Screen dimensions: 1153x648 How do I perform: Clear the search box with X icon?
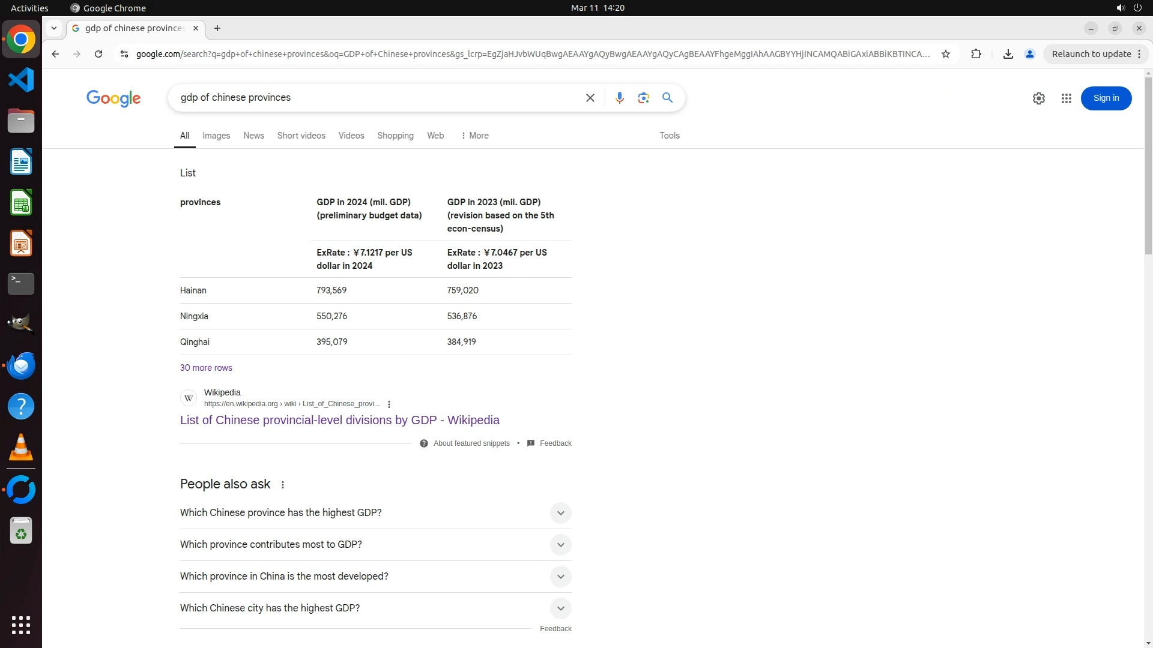point(590,98)
